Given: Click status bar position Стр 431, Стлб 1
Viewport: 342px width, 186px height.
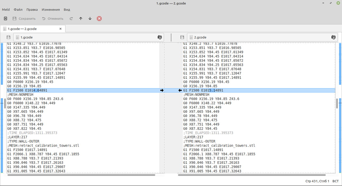Looking at the screenshot, I should [x=317, y=181].
